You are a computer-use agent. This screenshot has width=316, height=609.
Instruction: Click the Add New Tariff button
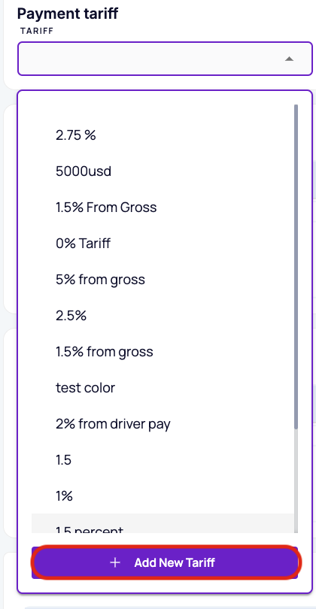pos(165,562)
